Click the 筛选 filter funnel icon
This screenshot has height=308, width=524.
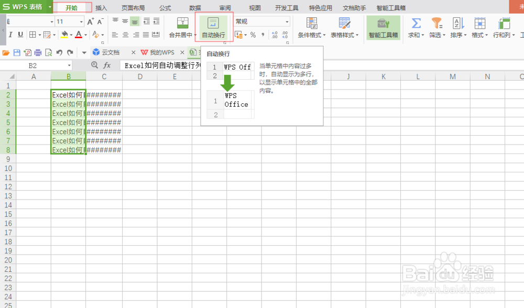437,23
